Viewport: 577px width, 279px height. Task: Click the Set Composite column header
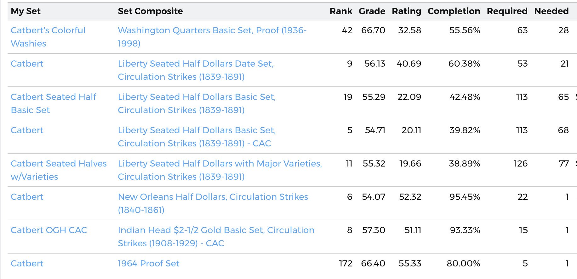(x=150, y=11)
